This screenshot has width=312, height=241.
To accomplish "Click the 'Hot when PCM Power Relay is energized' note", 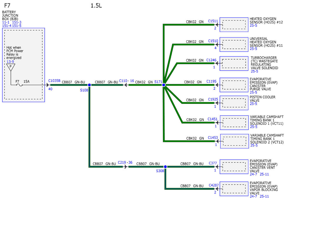I will 15,53.
